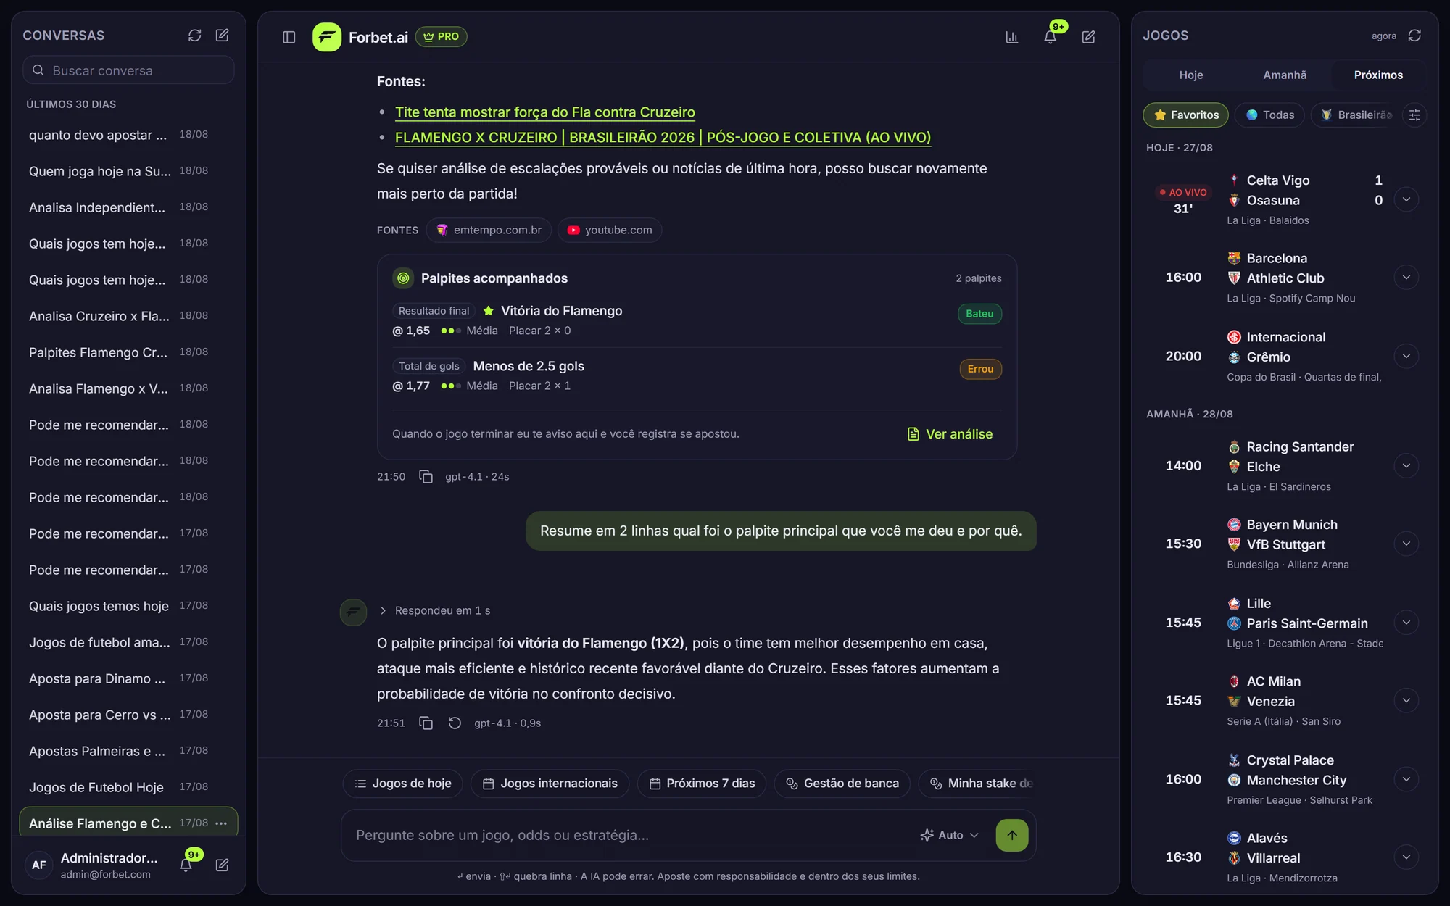Copy the 21:50 message
Screen dimensions: 1450x906
point(426,476)
